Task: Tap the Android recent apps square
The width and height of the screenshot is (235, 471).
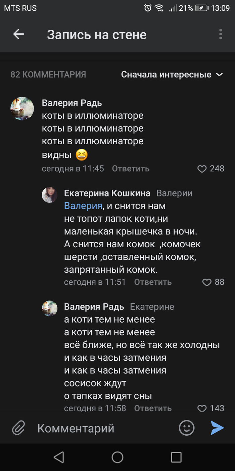Action: click(176, 457)
